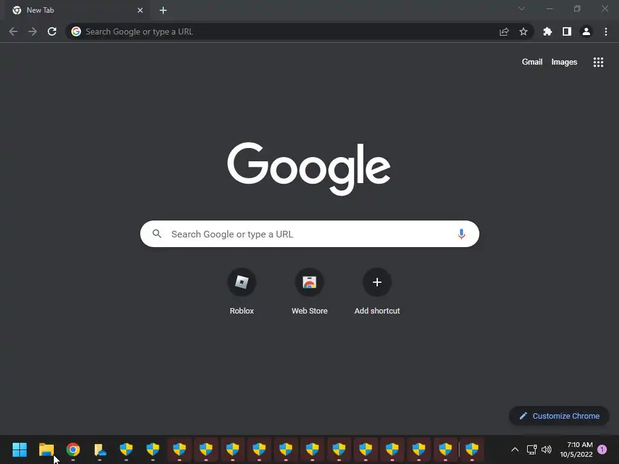Click the Web Store shortcut label
This screenshot has height=464, width=619.
tap(309, 311)
